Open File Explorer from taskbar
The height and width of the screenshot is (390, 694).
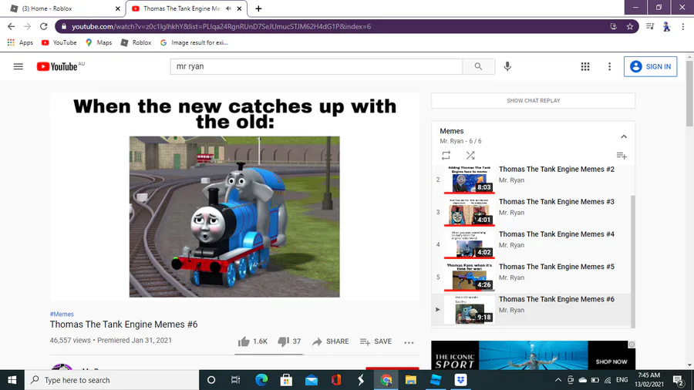pyautogui.click(x=411, y=380)
